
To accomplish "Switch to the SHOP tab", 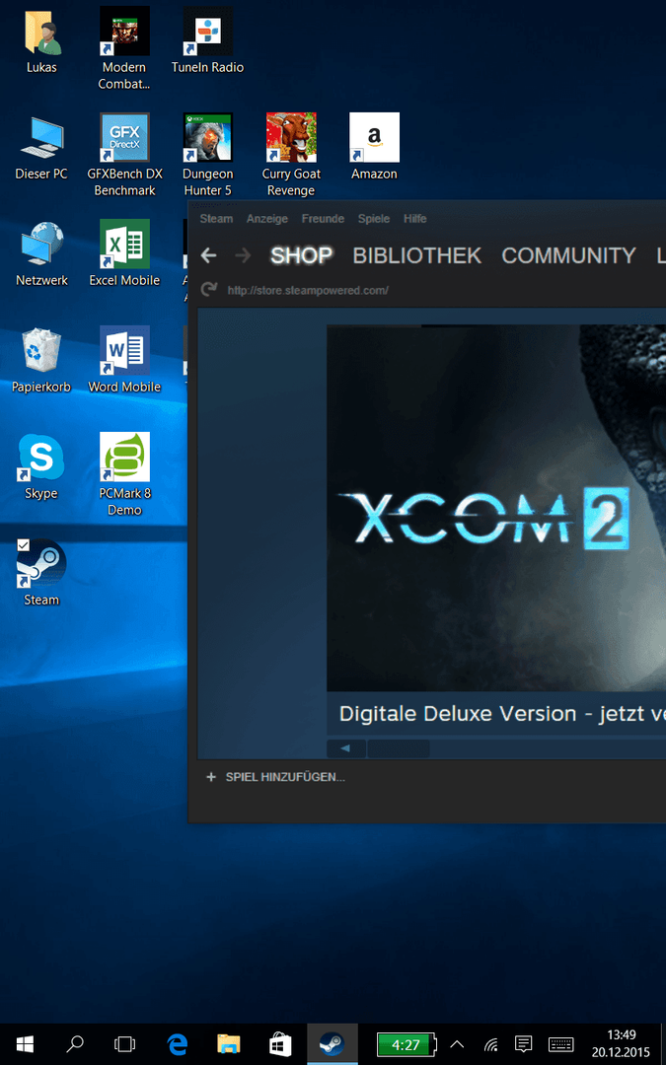I will tap(301, 255).
